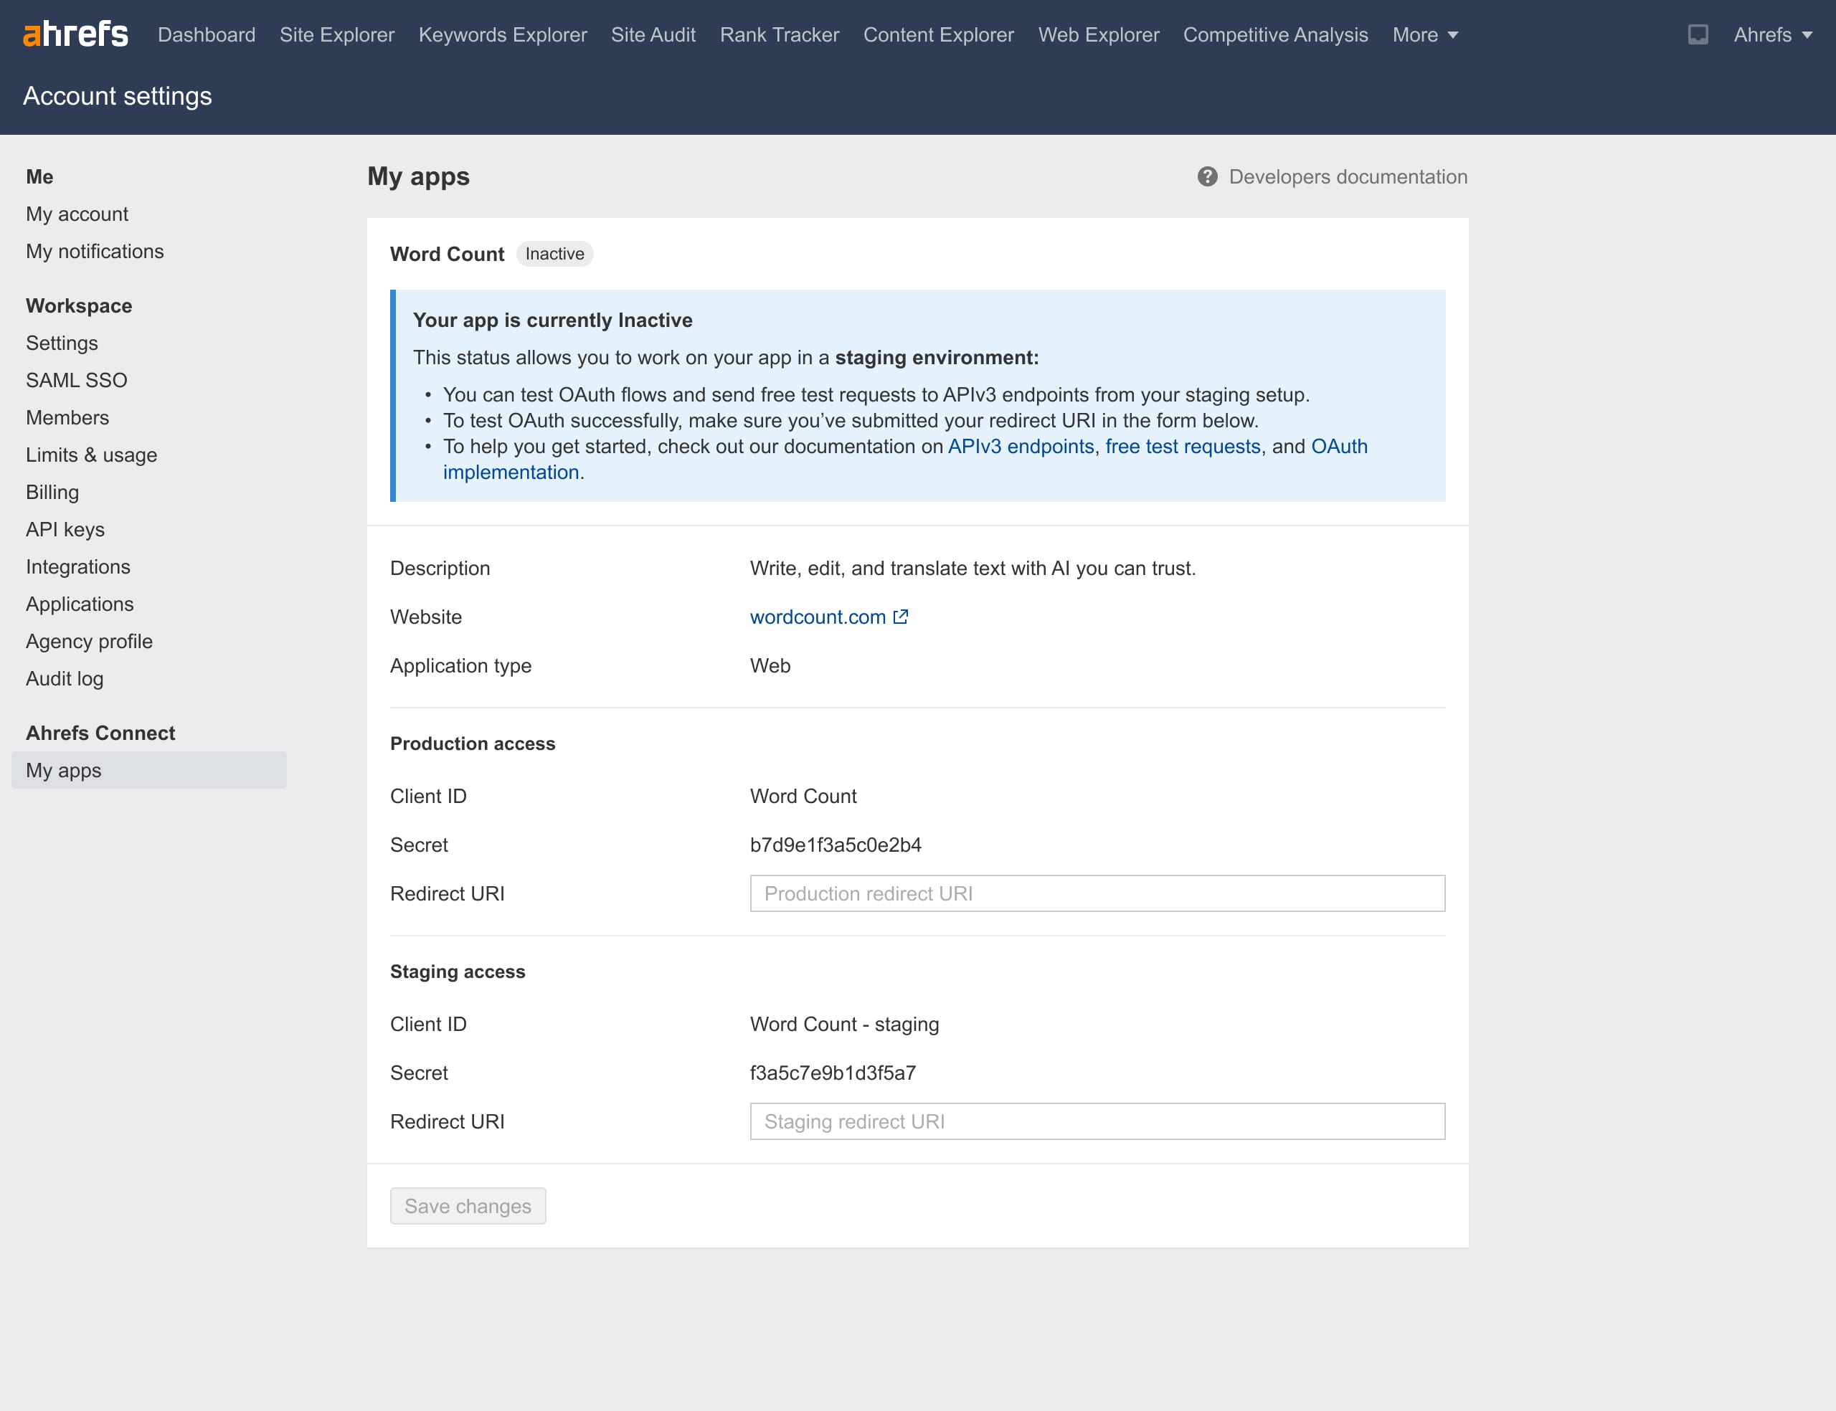This screenshot has width=1836, height=1411.
Task: Select API keys in the sidebar
Action: coord(65,529)
